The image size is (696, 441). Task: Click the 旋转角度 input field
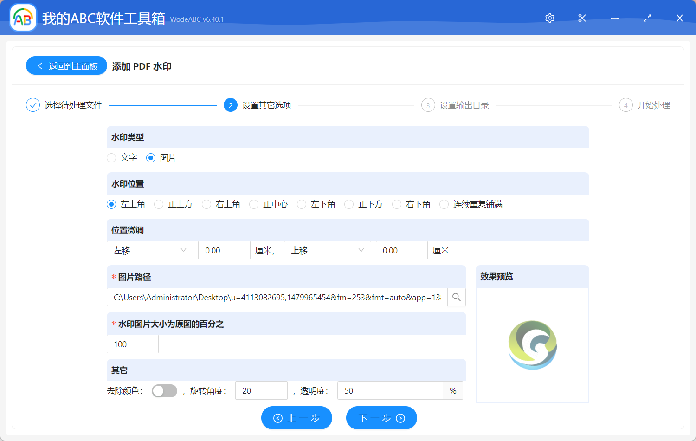261,390
